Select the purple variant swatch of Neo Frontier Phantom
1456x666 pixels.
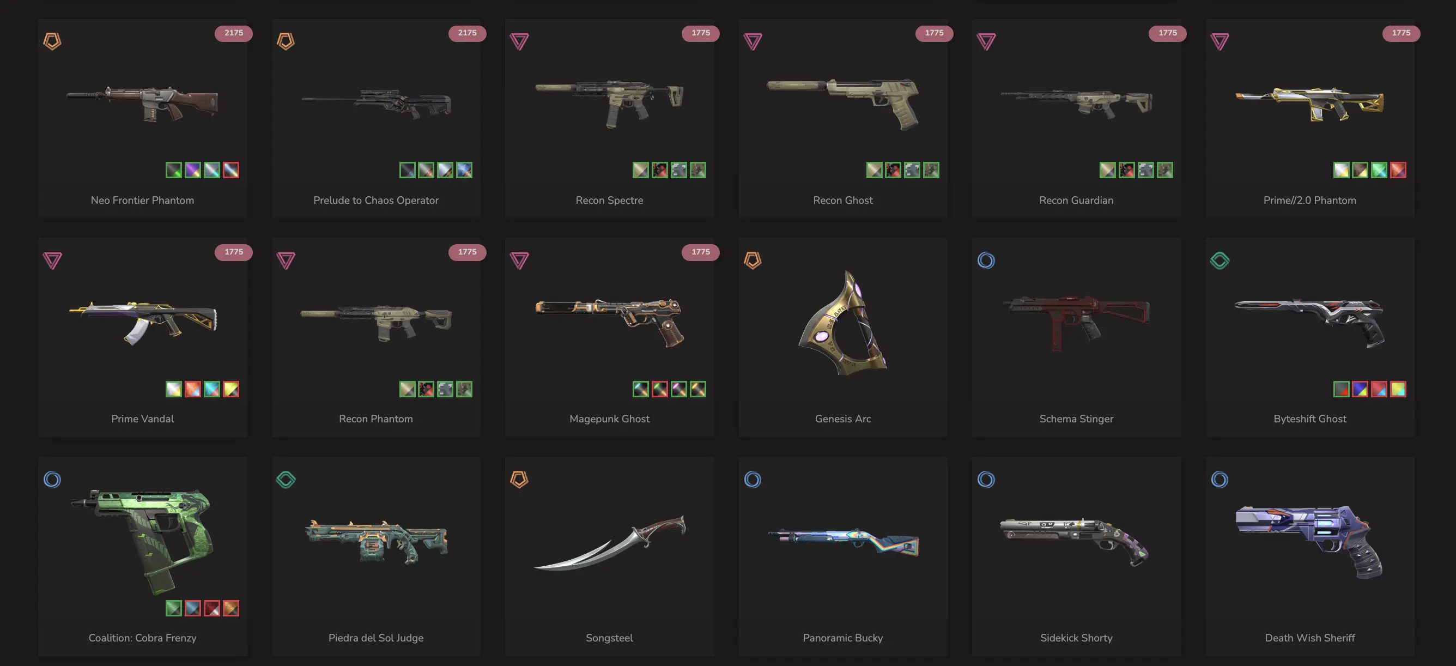[193, 169]
